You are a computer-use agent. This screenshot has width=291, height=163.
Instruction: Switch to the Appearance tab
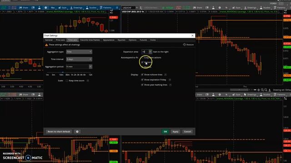tap(109, 40)
